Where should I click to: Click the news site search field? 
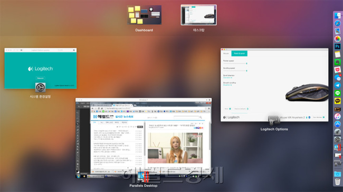pyautogui.click(x=186, y=117)
